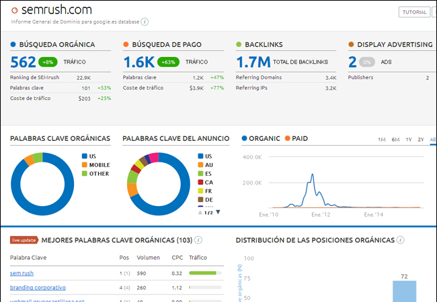Image resolution: width=437 pixels, height=302 pixels.
Task: Click the organic traffic peak on line chart
Action: click(x=313, y=174)
